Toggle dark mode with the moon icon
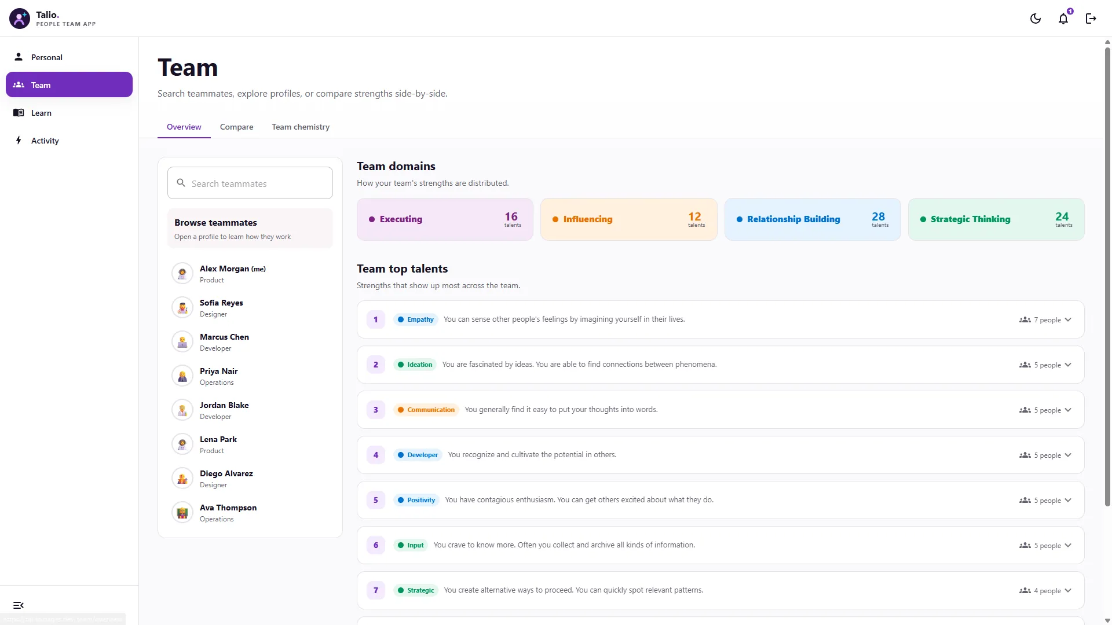1112x625 pixels. [1036, 19]
